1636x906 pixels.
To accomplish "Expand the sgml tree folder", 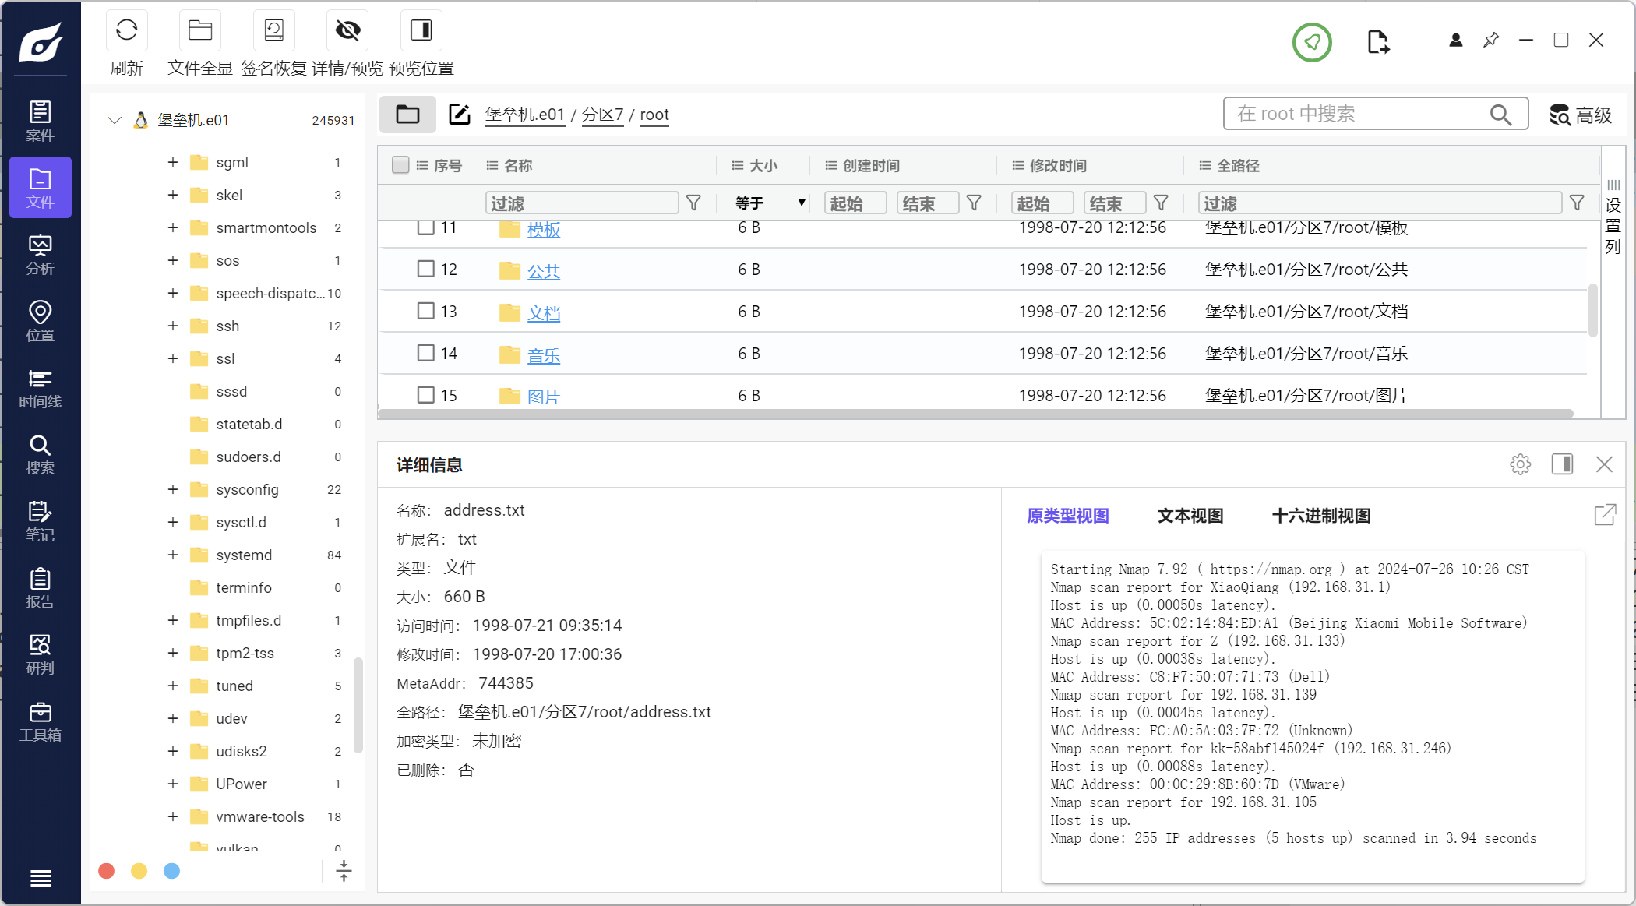I will tap(173, 162).
